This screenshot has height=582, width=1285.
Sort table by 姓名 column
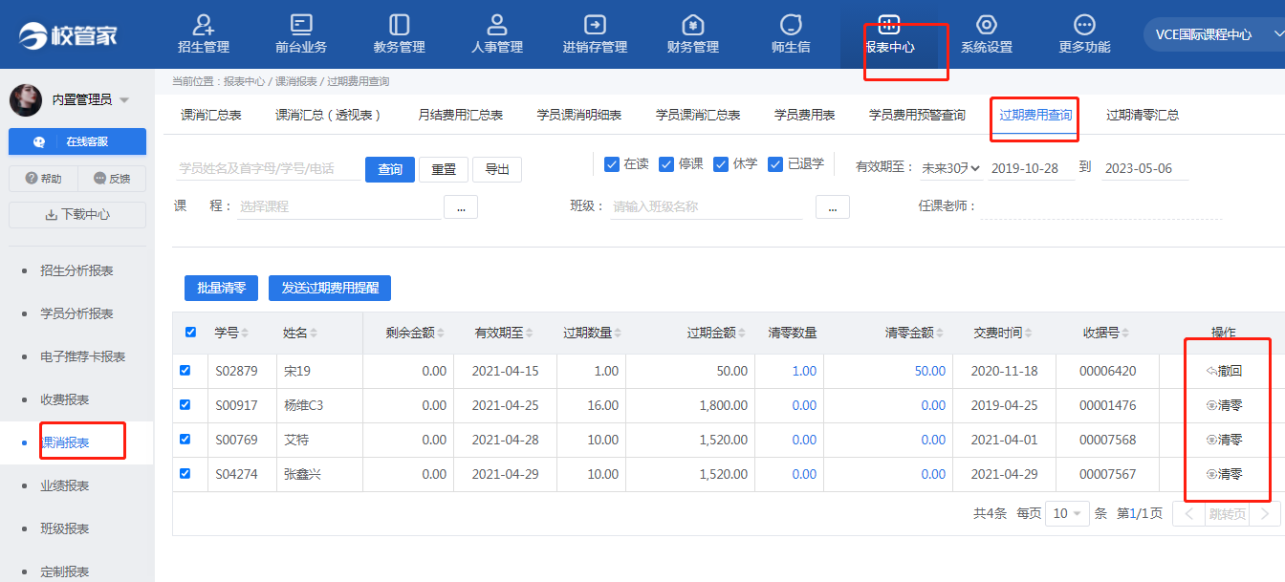point(314,333)
